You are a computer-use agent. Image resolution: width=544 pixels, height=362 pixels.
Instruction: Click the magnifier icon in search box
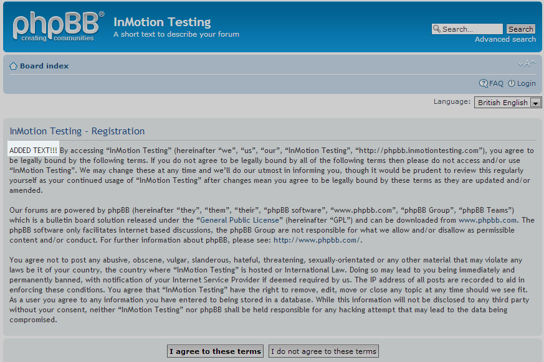437,29
